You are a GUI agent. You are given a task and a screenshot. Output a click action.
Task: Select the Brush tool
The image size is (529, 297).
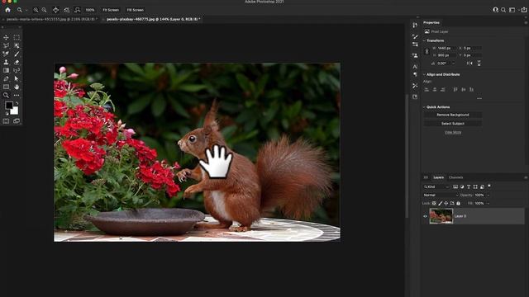tap(17, 54)
